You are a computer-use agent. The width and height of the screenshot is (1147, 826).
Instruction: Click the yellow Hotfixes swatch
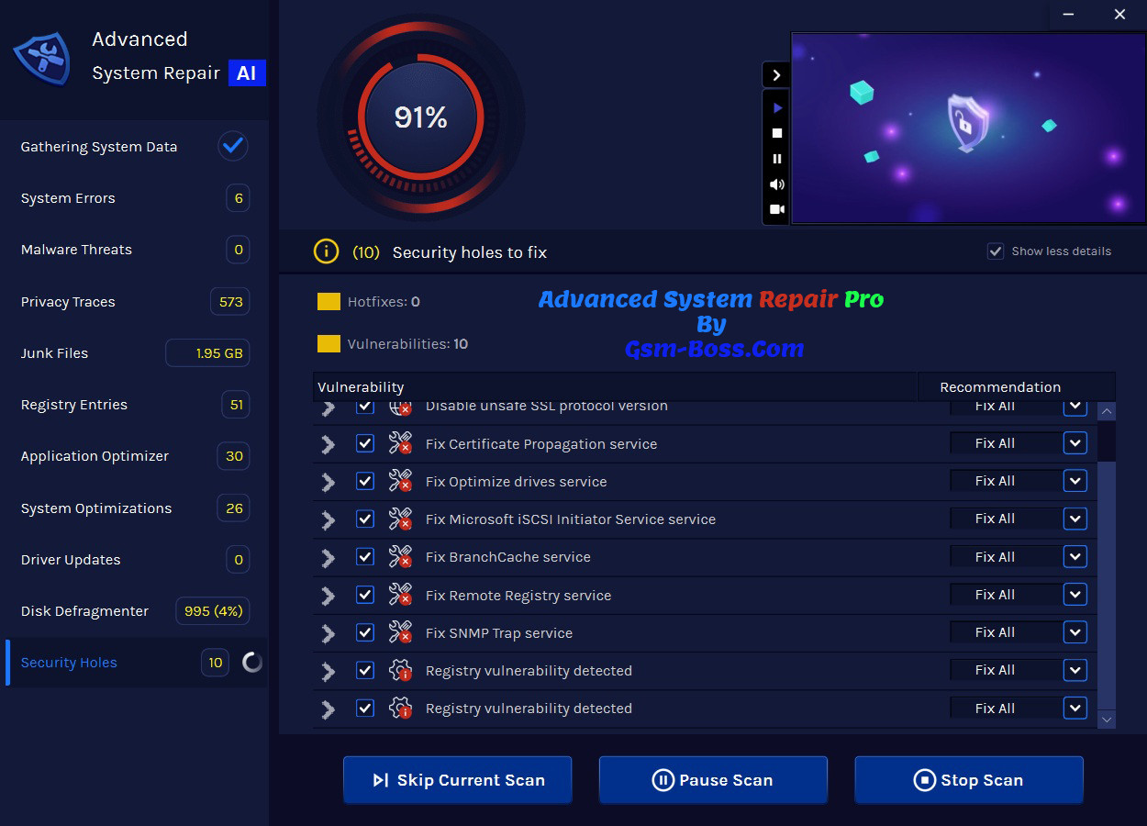click(329, 301)
